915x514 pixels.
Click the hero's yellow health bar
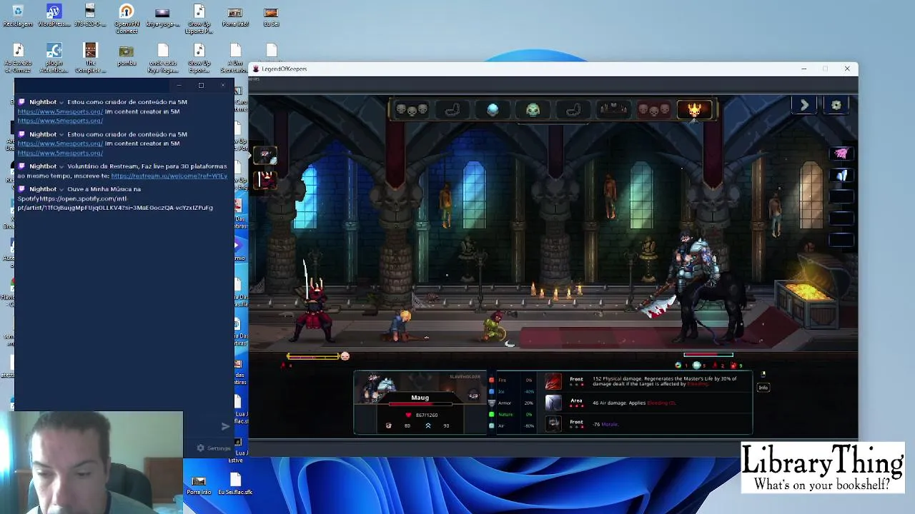(x=313, y=356)
